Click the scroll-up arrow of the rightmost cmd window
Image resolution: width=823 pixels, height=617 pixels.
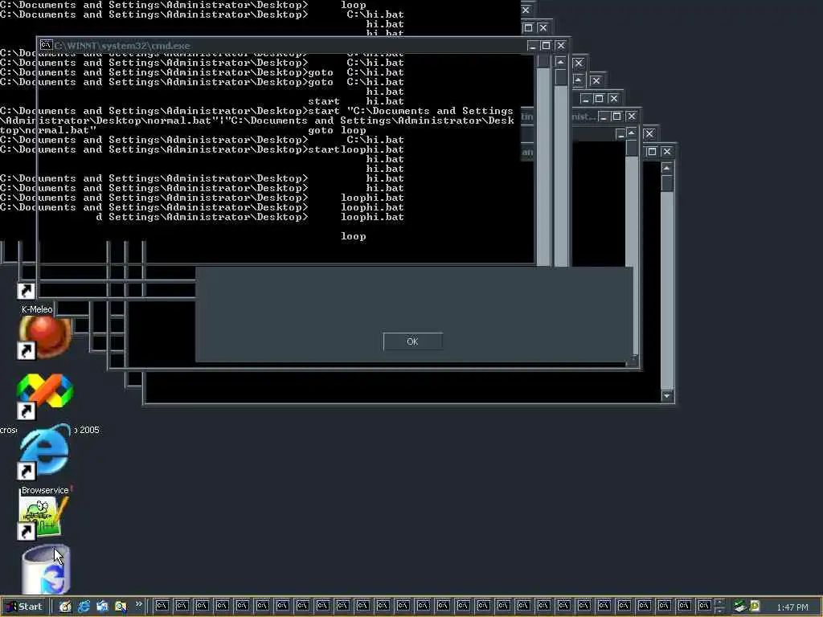[666, 168]
